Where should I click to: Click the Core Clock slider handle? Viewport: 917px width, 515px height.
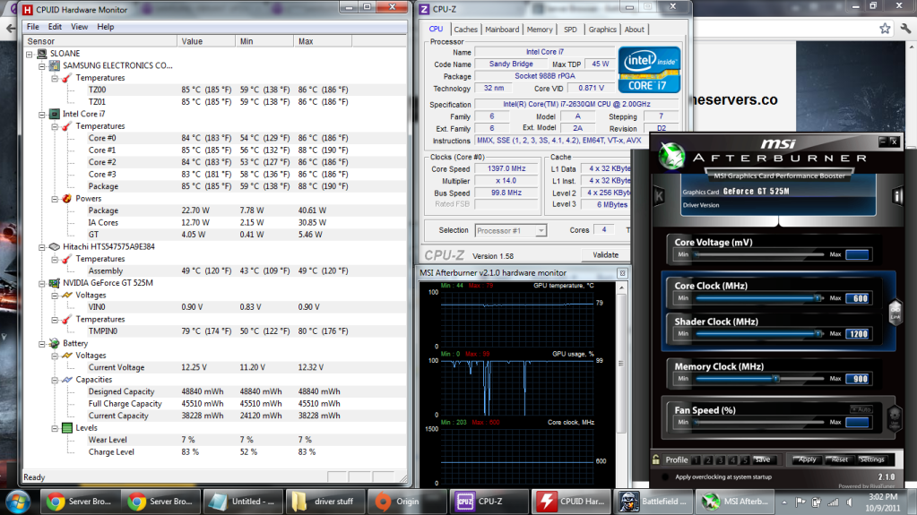click(x=818, y=298)
